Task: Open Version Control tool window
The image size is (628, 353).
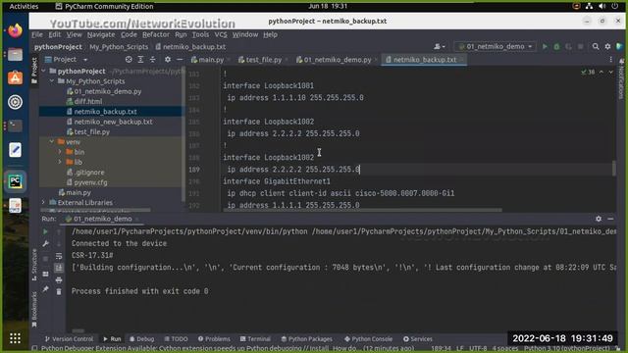Action: [x=69, y=339]
